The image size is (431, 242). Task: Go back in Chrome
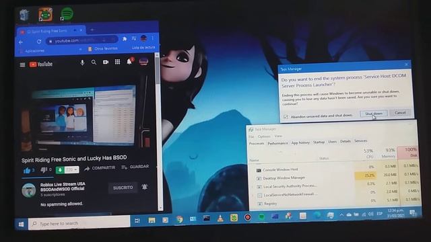click(21, 42)
